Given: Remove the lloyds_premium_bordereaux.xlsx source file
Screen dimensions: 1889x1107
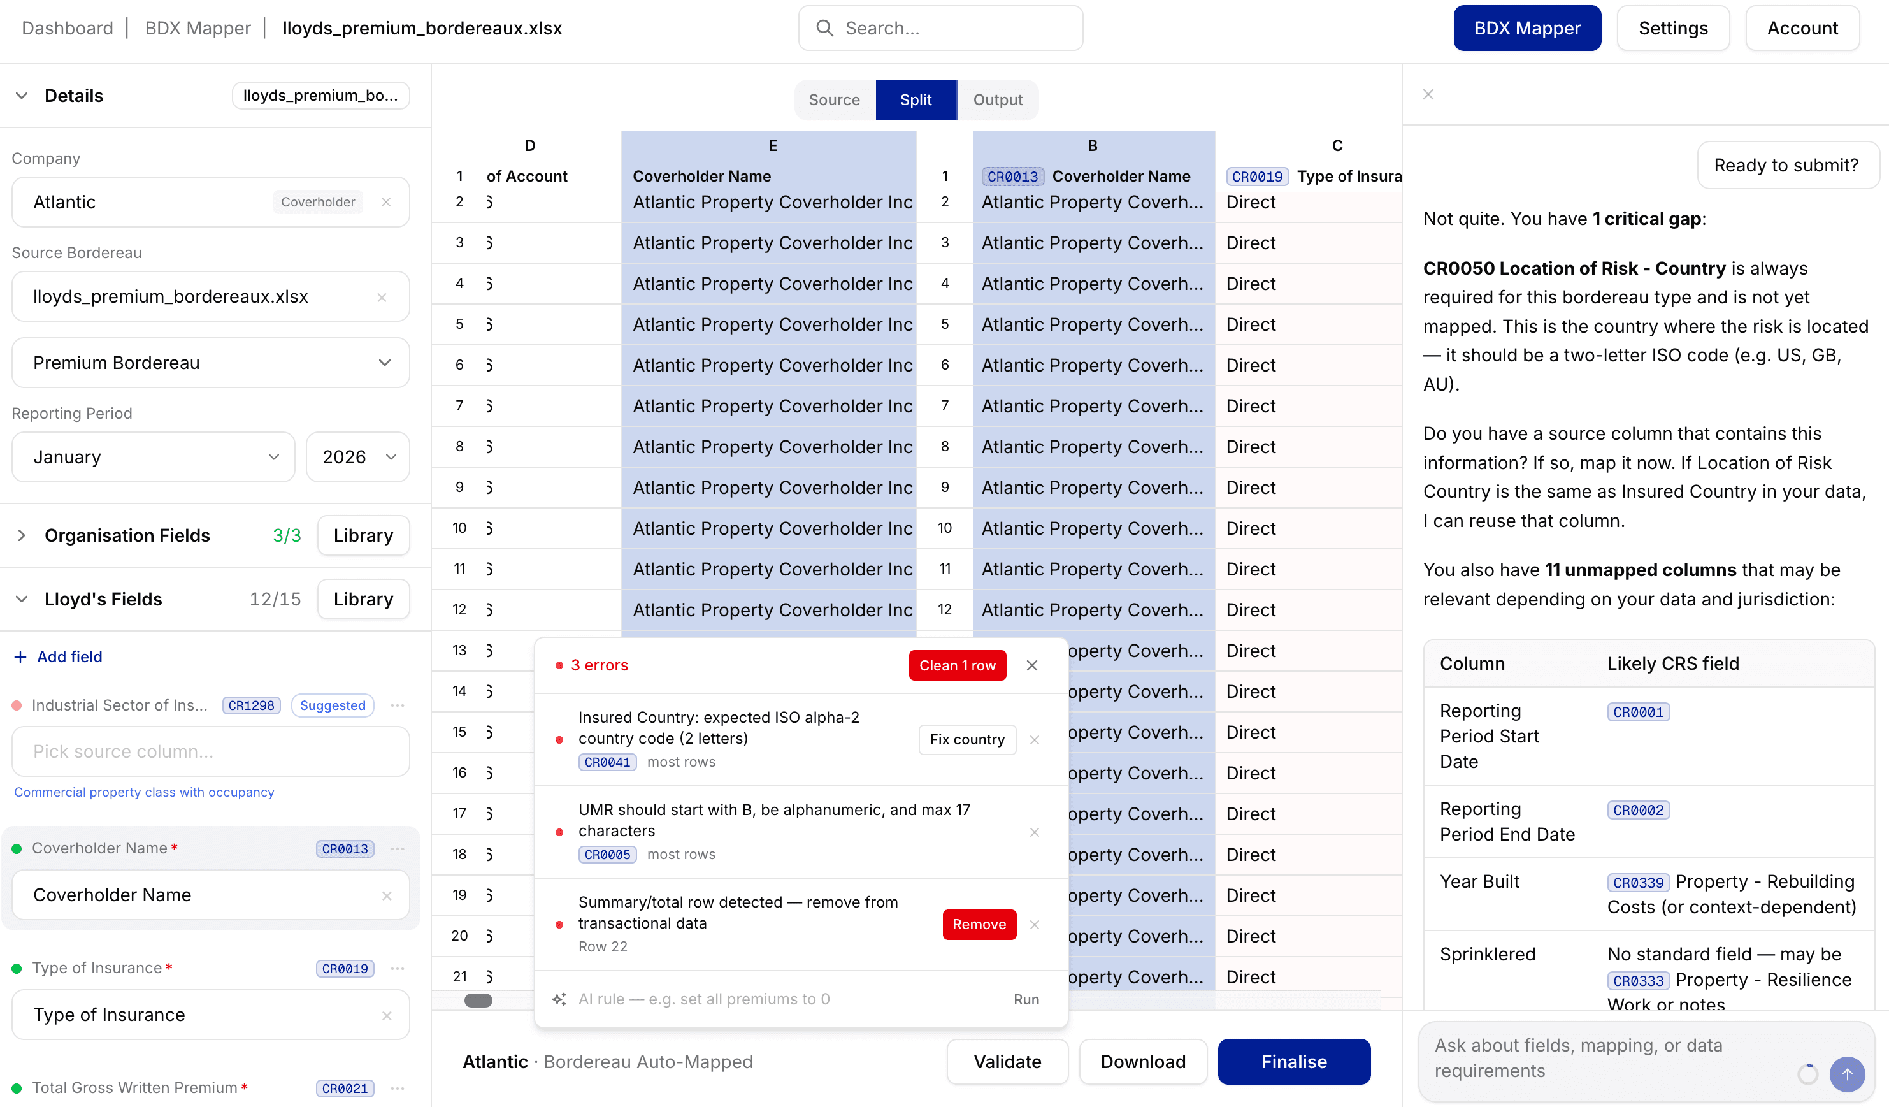Looking at the screenshot, I should 382,297.
